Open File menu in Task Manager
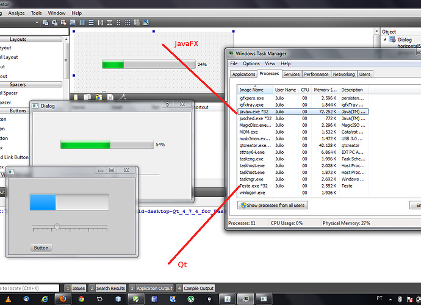This screenshot has width=421, height=305. pos(234,63)
